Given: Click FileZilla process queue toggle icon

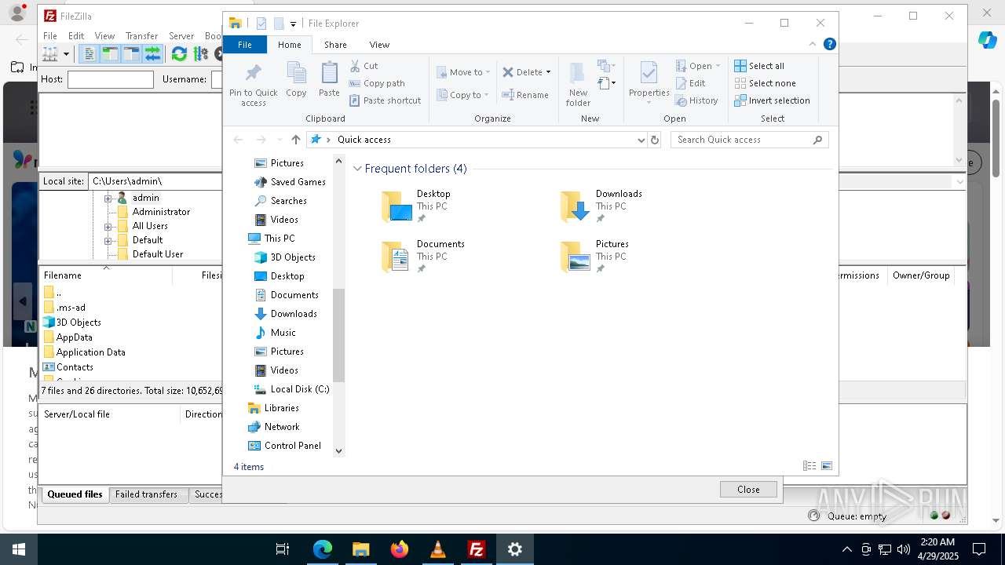Looking at the screenshot, I should click(200, 54).
